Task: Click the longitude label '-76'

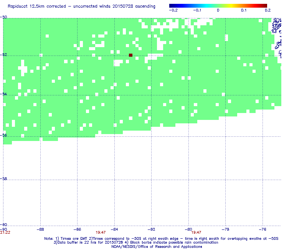Action: click(x=263, y=229)
